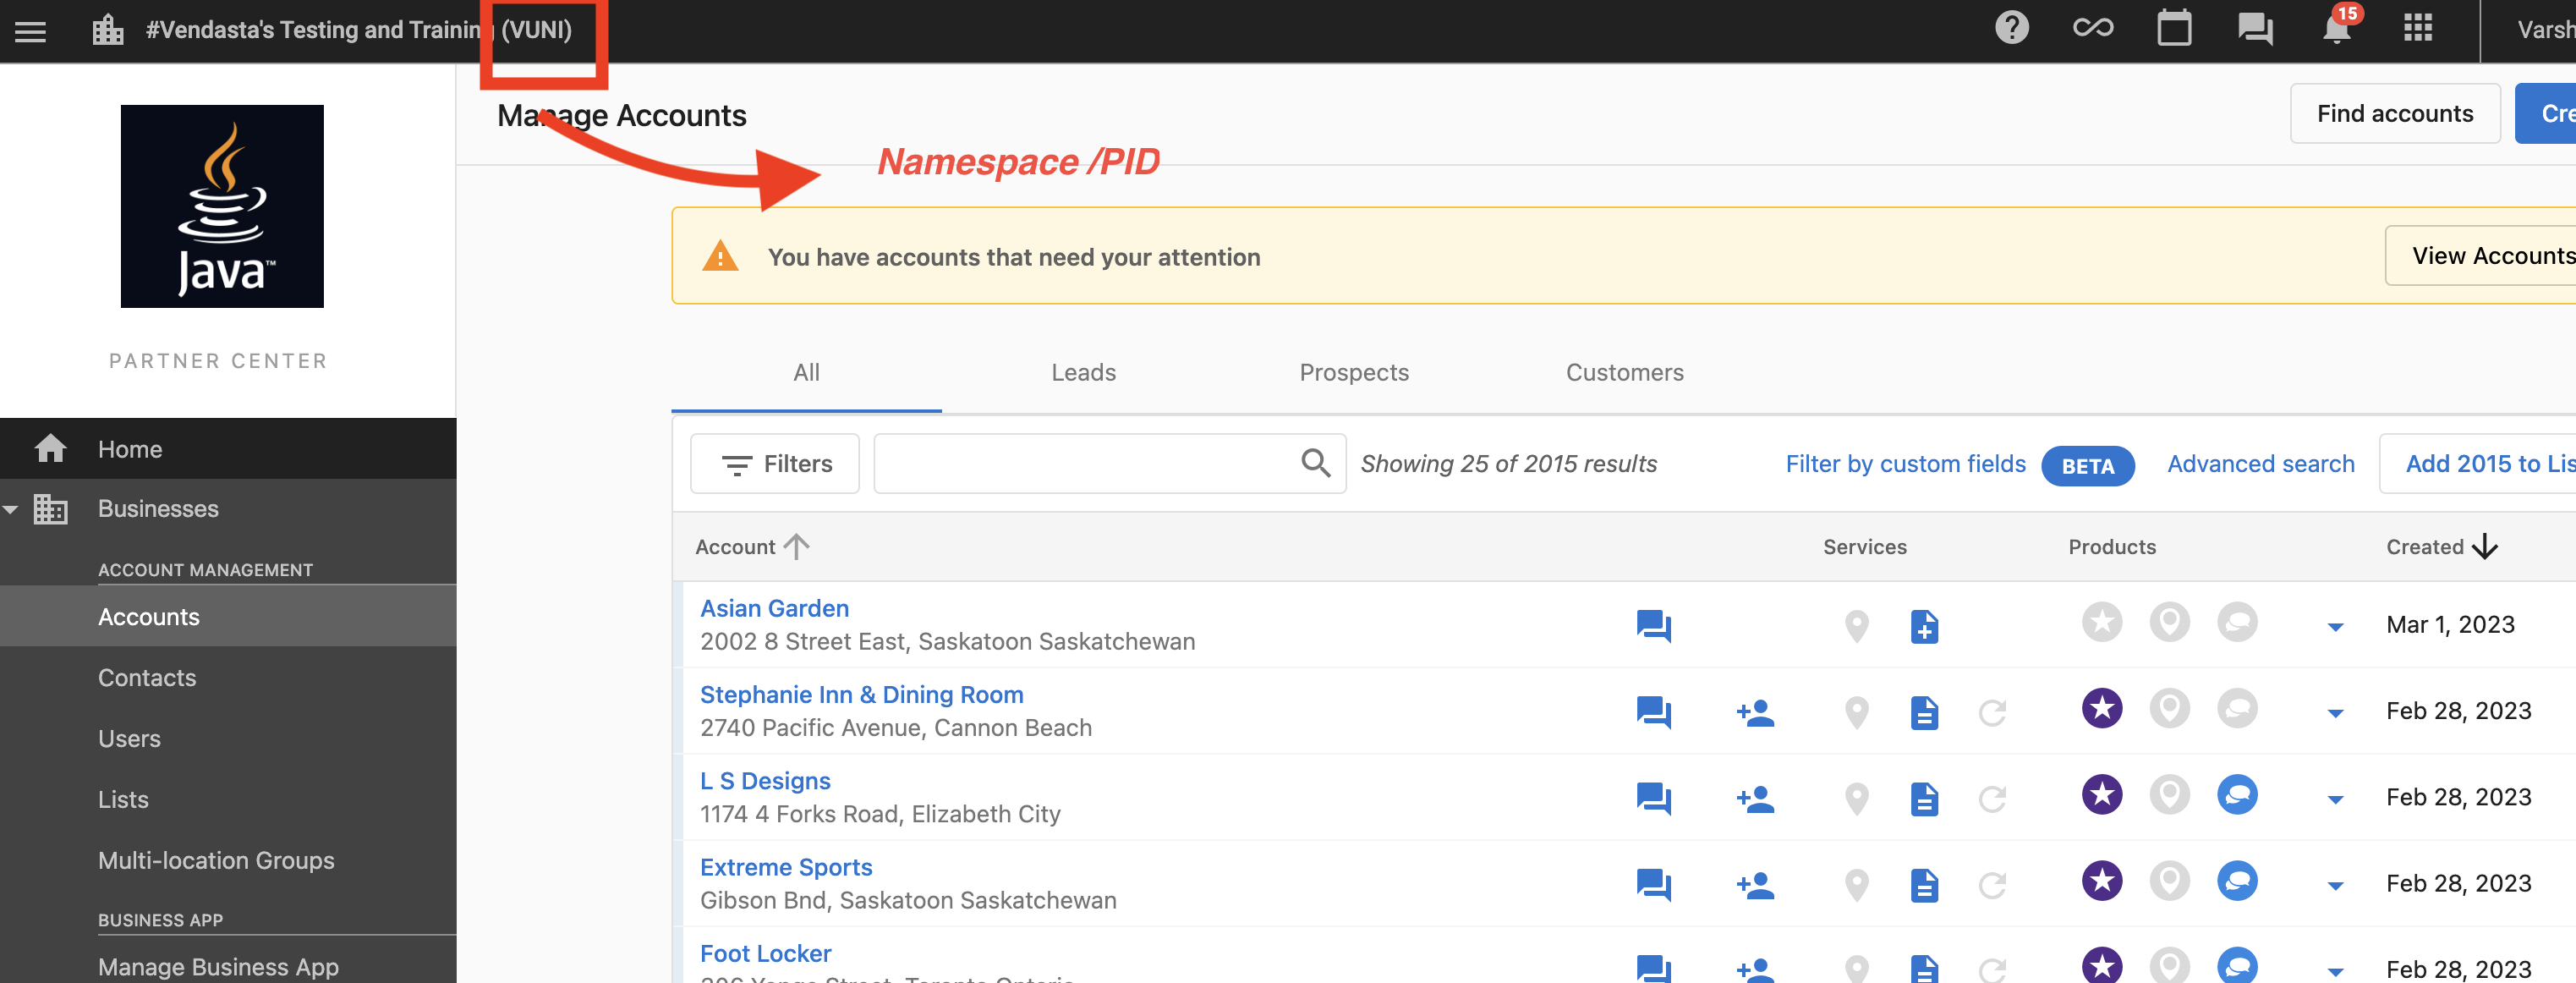Open chat icon for Stephanie Inn row

pos(1654,713)
